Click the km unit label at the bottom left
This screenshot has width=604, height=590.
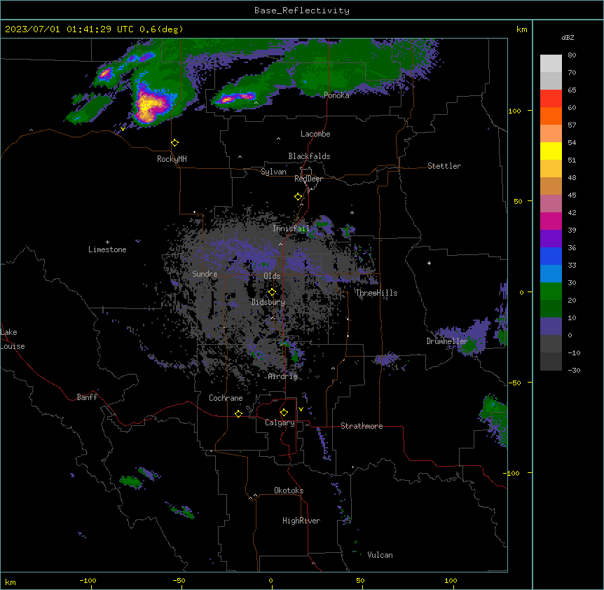(11, 582)
